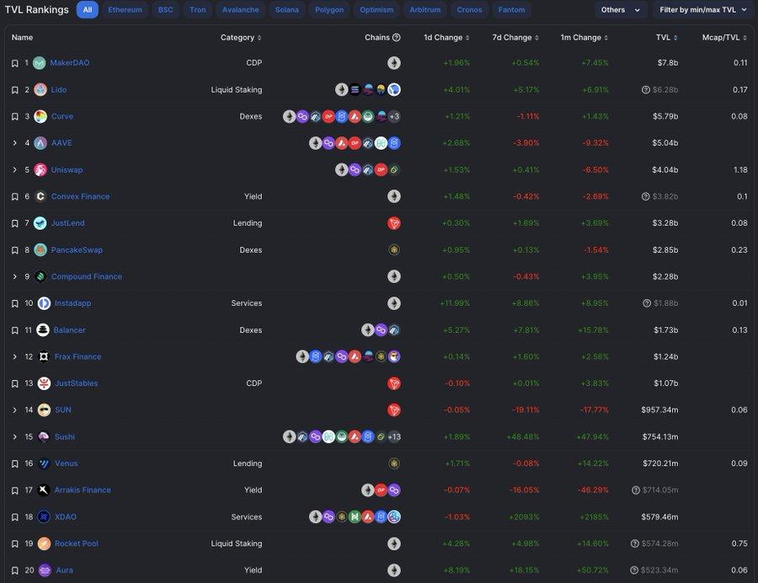This screenshot has width=758, height=583.
Task: Click the +13 more chains badge for Sushi
Action: [x=394, y=436]
